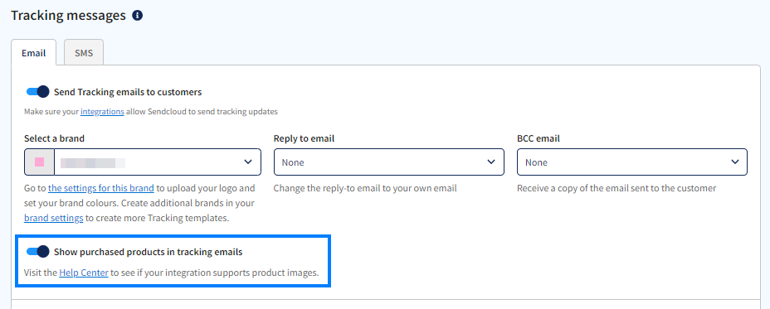Click 'Send Tracking emails to customers' label text
Viewport: 770px width, 309px height.
tap(128, 92)
